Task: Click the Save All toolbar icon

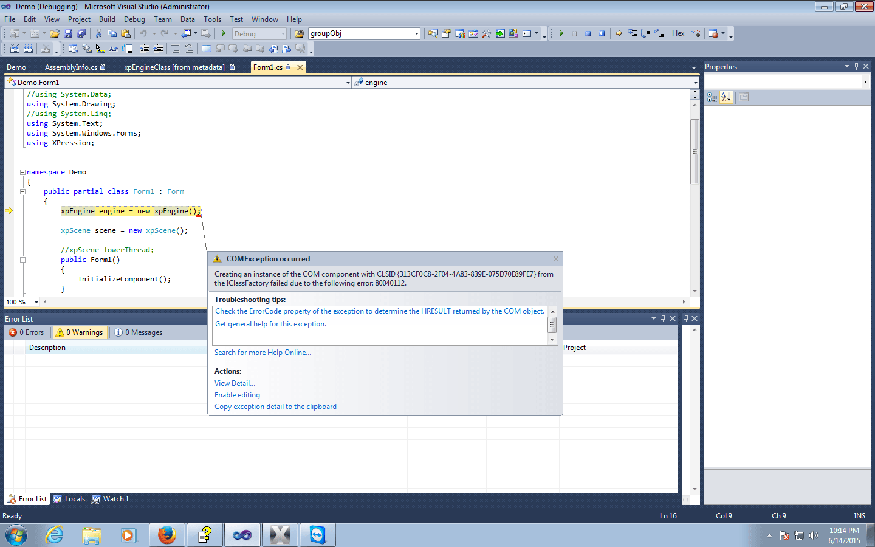Action: (81, 33)
